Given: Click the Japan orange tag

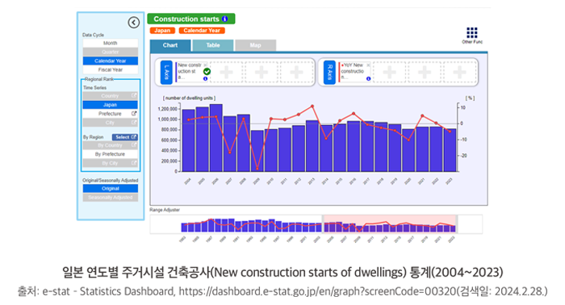Looking at the screenshot, I should click(162, 31).
